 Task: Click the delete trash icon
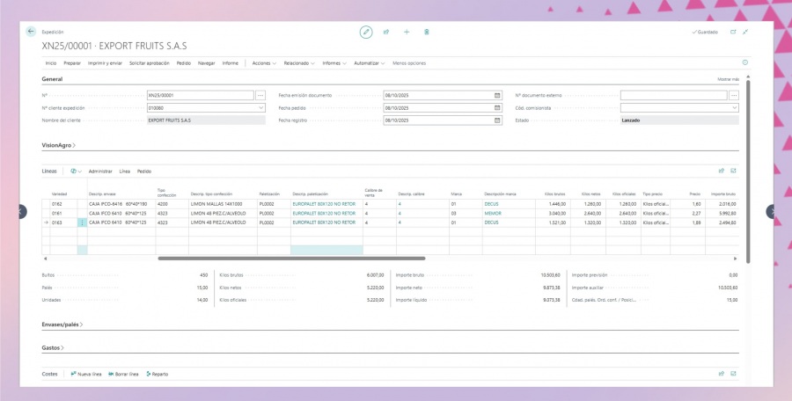click(x=427, y=32)
